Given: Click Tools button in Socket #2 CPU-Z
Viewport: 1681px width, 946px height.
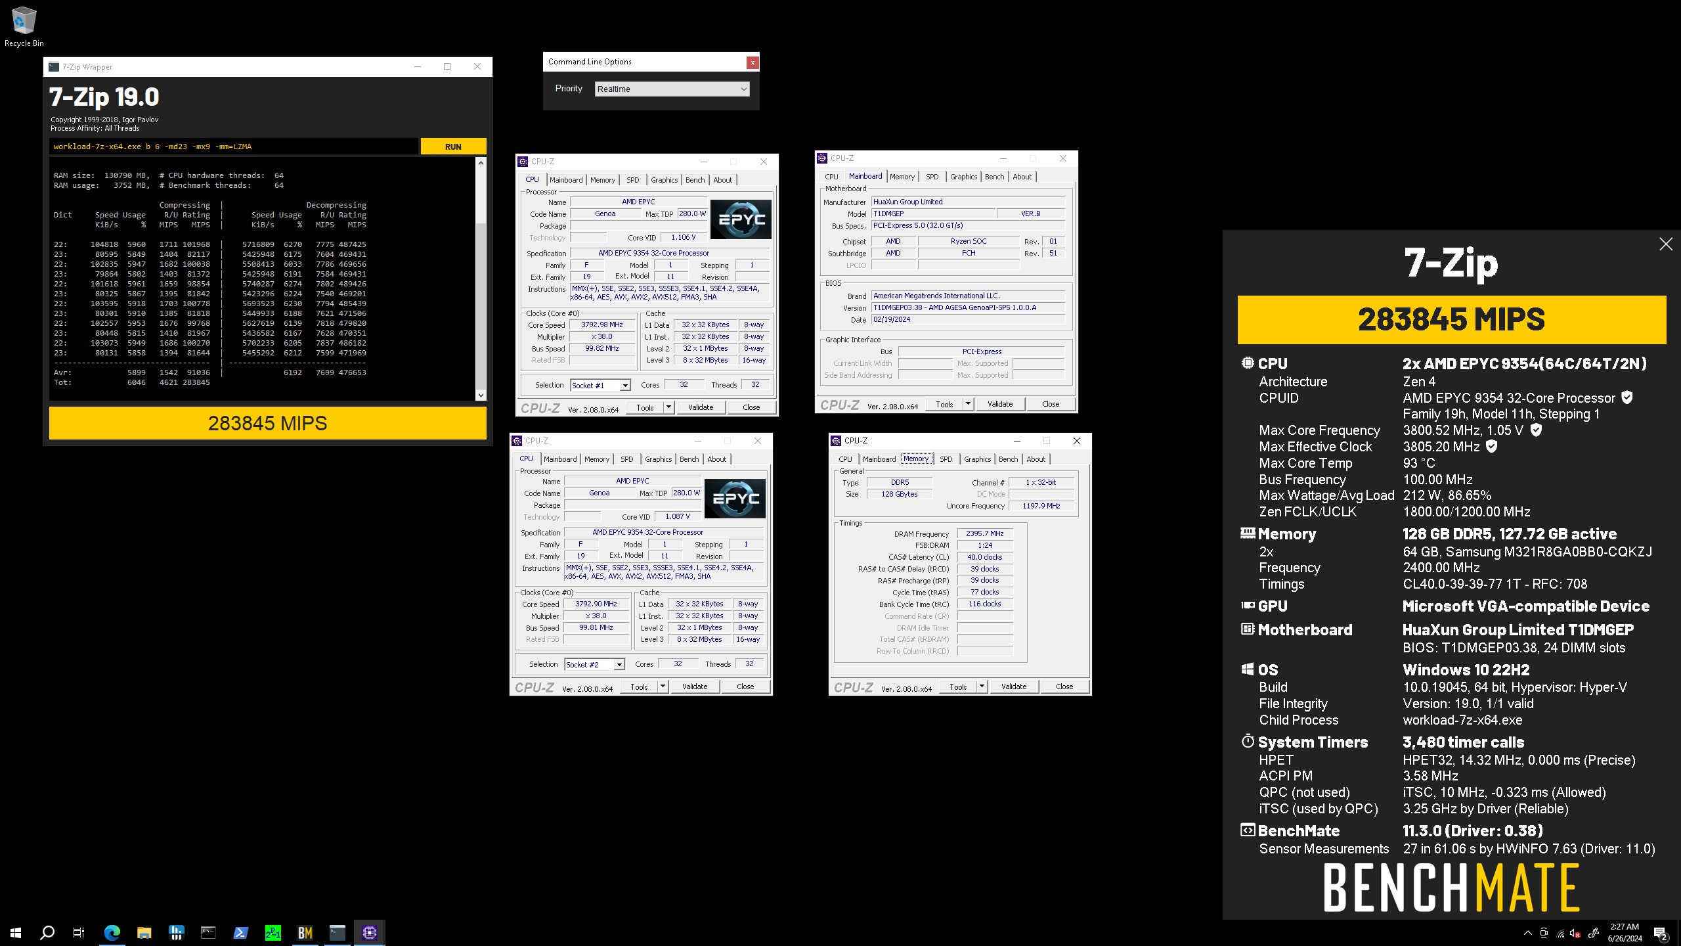Looking at the screenshot, I should point(639,687).
